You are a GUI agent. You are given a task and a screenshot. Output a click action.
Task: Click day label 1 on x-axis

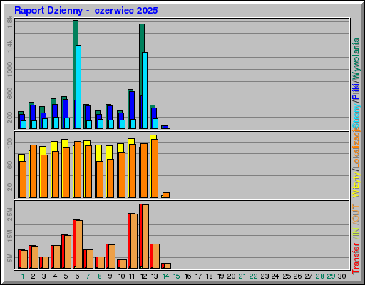23,276
